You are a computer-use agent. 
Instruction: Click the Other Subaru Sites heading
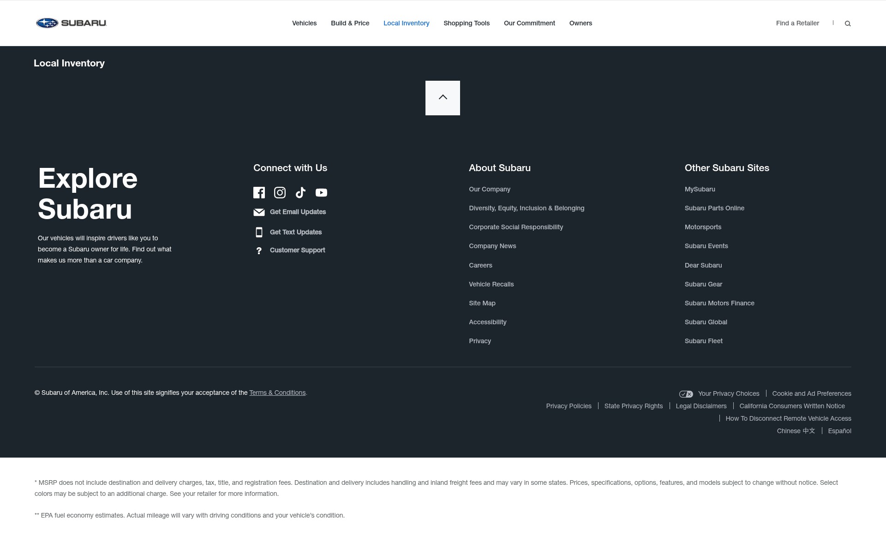(x=727, y=168)
